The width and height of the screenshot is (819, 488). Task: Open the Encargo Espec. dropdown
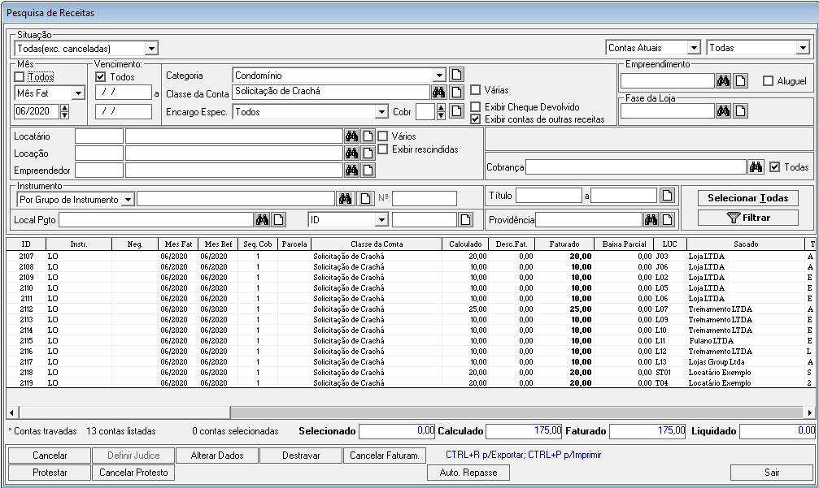click(381, 111)
